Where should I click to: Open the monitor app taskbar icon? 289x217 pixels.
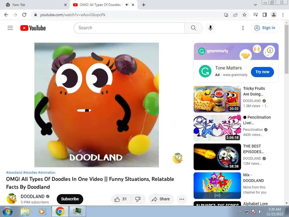pos(77,211)
